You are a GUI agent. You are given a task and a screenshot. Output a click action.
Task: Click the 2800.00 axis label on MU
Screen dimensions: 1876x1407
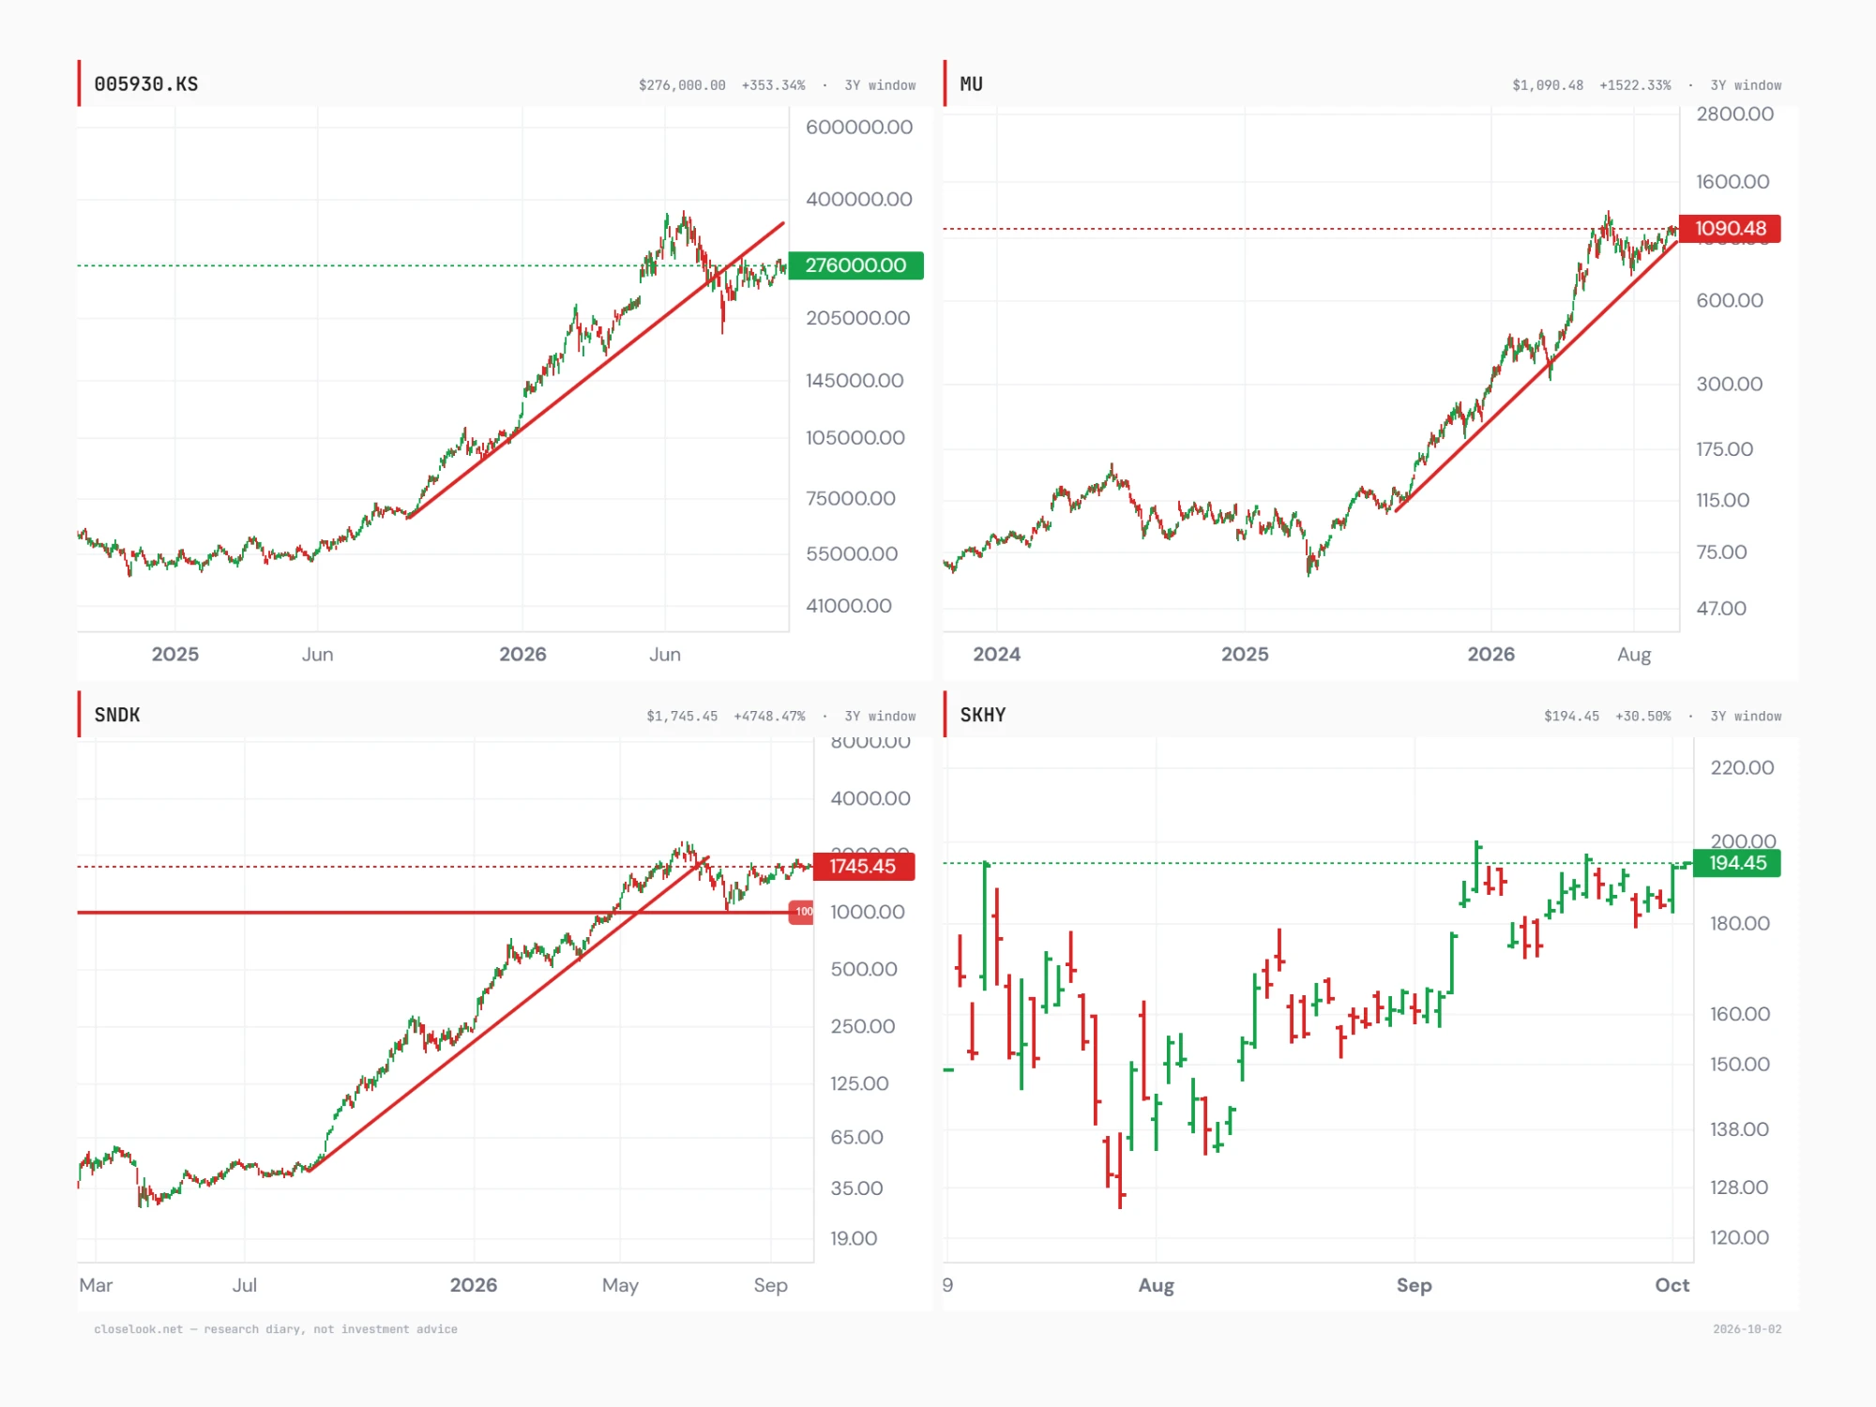click(x=1735, y=114)
